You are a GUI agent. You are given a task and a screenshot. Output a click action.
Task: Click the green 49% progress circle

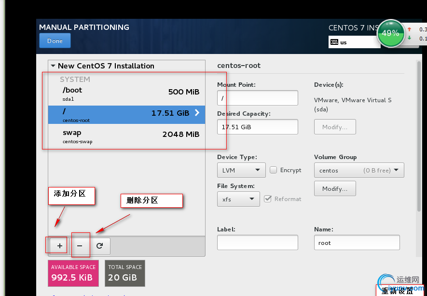click(391, 33)
